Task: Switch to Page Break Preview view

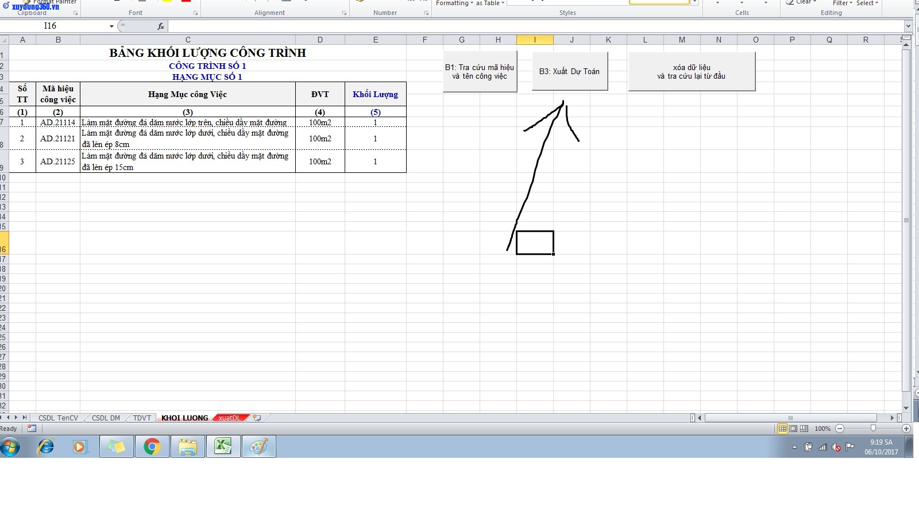Action: click(804, 429)
